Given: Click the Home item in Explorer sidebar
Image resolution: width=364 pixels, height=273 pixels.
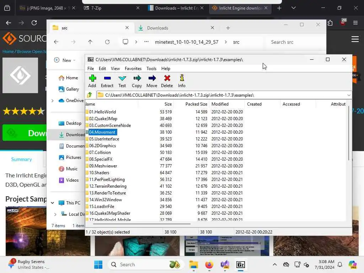Looking at the screenshot, I should point(68,78).
